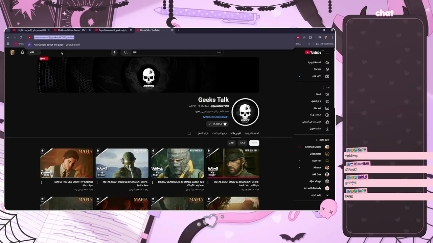Open the browser extensions puzzle icon
This screenshot has width=433, height=243.
(311, 37)
